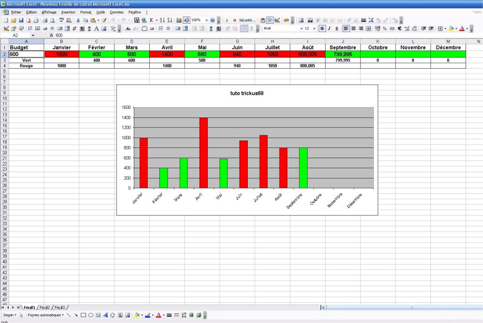This screenshot has height=323, width=483.
Task: Open the Formes automatiques menu button
Action: pyautogui.click(x=46, y=315)
